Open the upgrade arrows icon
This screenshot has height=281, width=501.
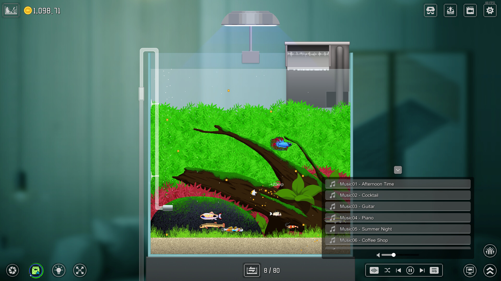(490, 251)
